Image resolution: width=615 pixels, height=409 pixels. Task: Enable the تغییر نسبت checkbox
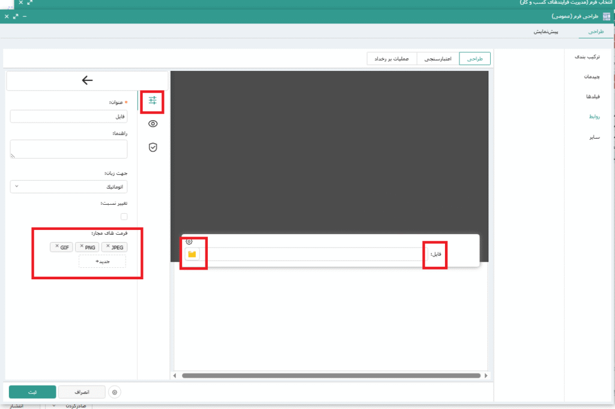coord(124,216)
